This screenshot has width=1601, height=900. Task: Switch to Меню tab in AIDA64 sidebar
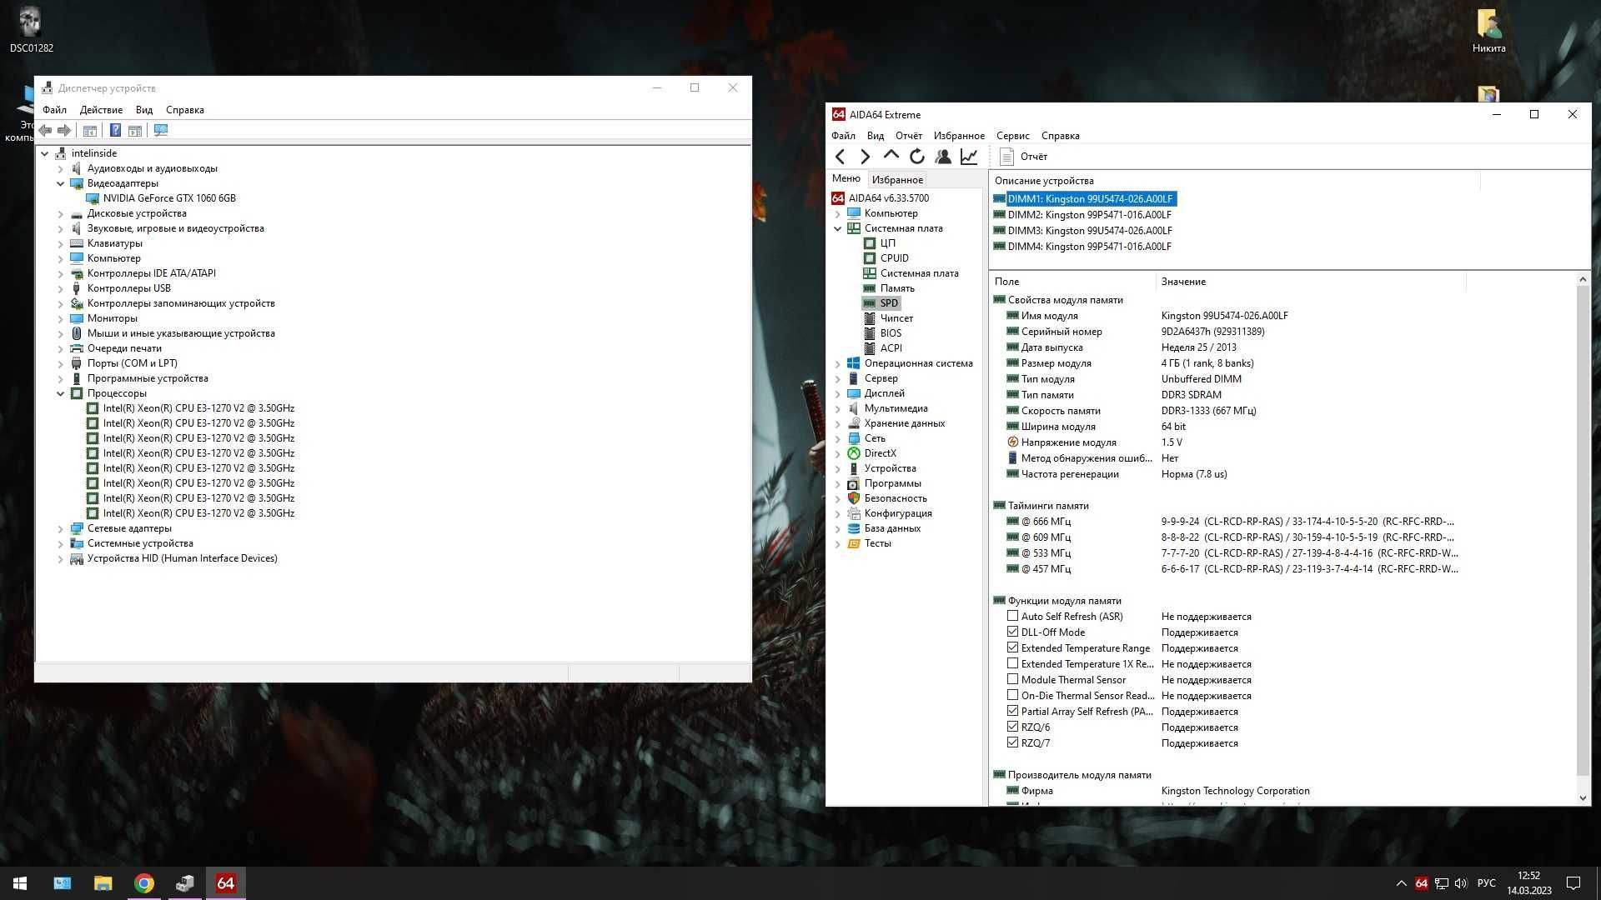pos(846,178)
